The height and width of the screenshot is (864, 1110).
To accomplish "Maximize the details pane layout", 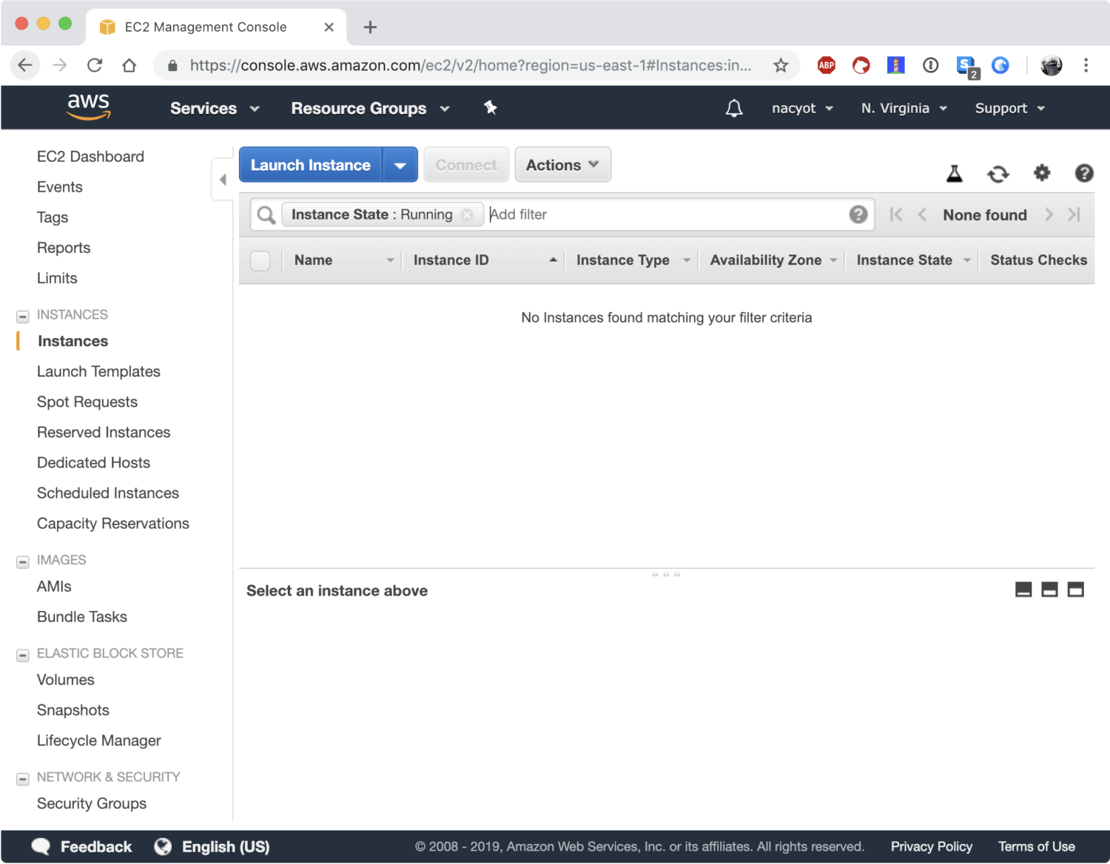I will click(x=1076, y=590).
